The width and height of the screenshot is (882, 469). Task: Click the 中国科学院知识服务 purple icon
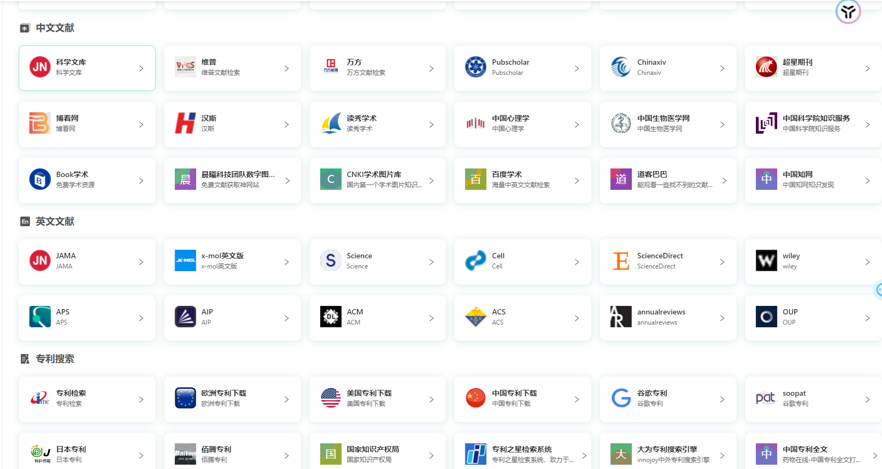coord(767,124)
